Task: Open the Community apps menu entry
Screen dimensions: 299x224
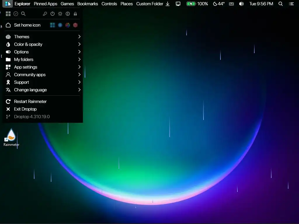Action: (x=43, y=75)
